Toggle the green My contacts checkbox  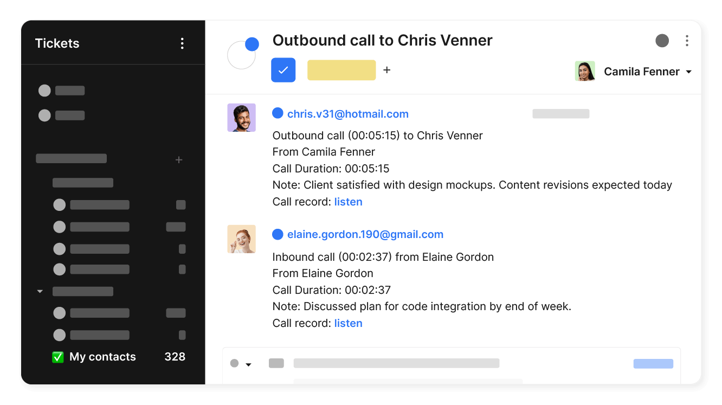pyautogui.click(x=58, y=357)
